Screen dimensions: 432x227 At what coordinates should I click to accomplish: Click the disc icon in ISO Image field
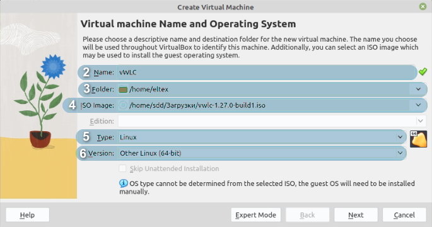click(x=123, y=105)
